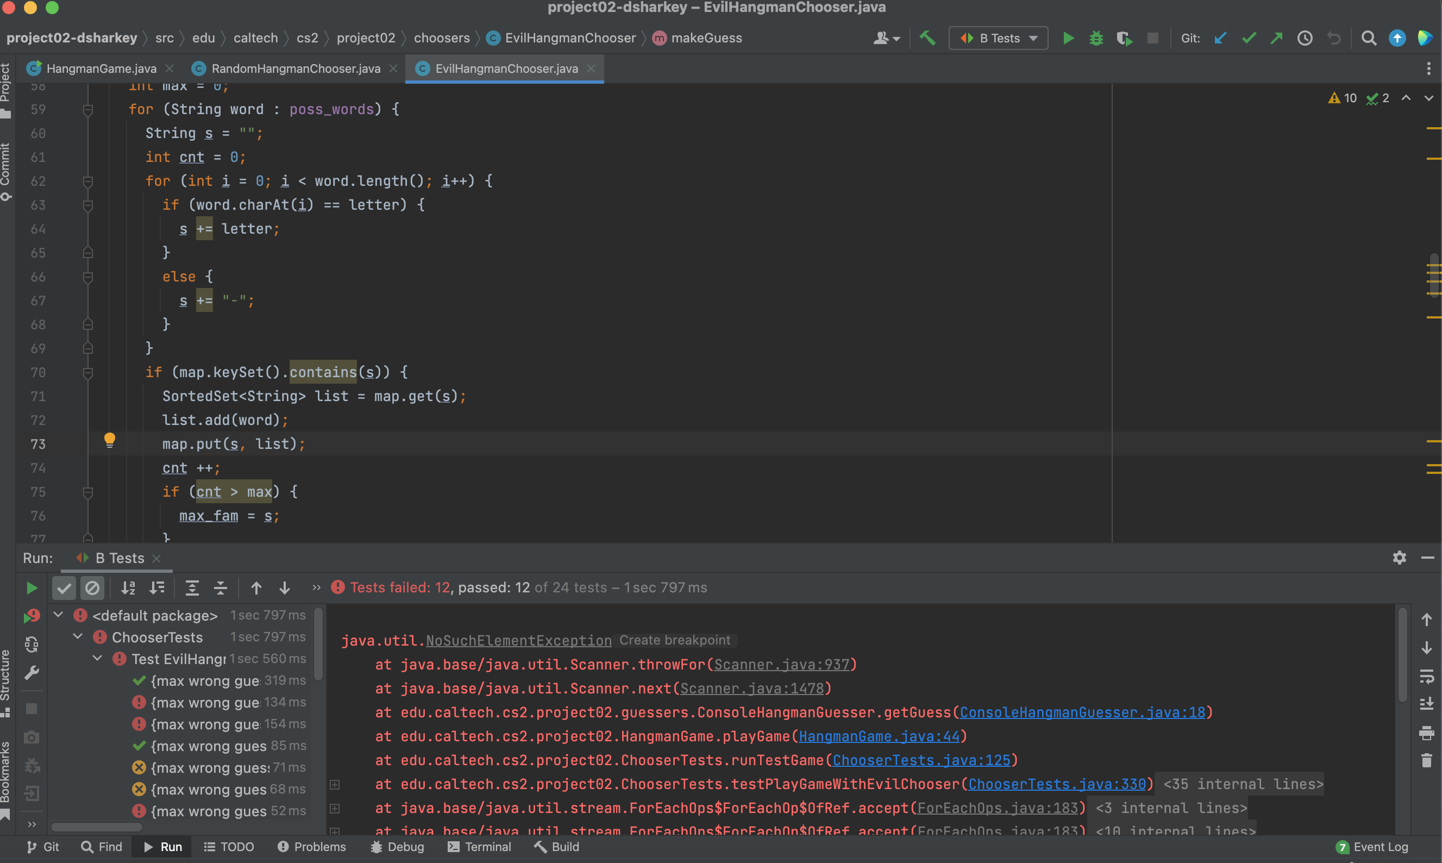Click the Search Everywhere magnifier icon

tap(1369, 39)
